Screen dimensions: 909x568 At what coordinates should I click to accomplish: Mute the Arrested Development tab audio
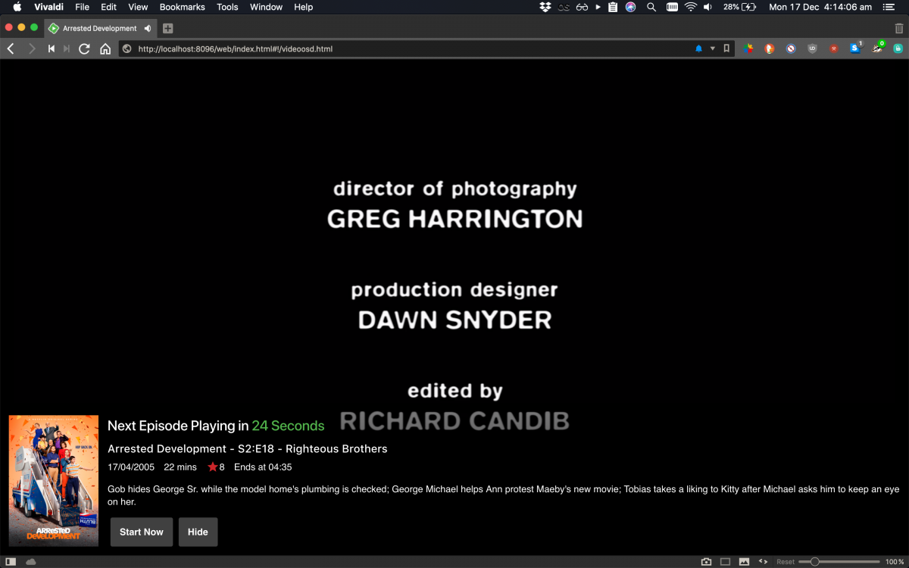(x=148, y=28)
